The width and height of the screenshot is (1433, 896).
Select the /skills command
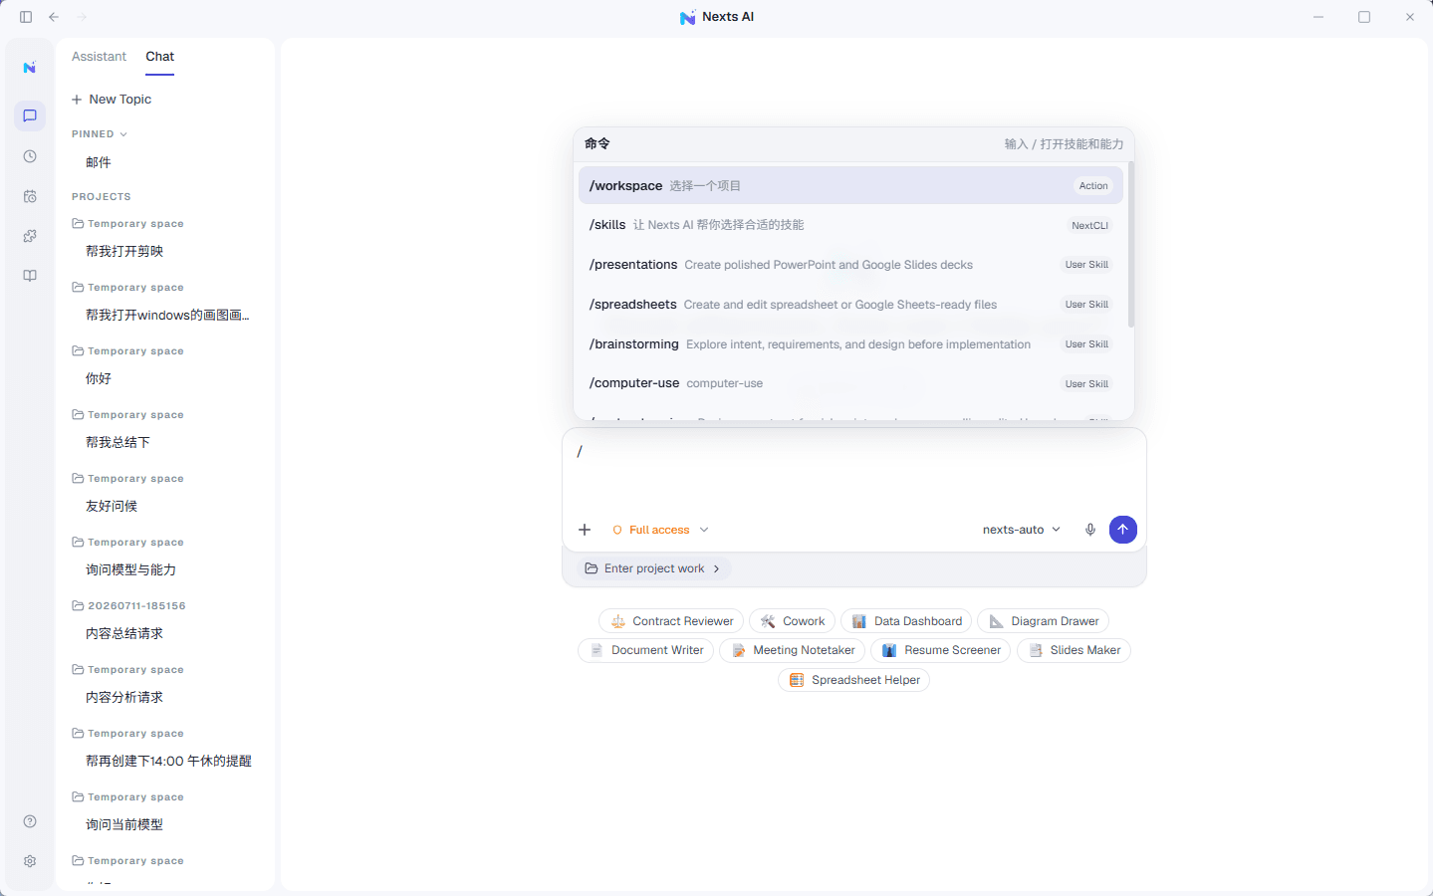pyautogui.click(x=850, y=225)
